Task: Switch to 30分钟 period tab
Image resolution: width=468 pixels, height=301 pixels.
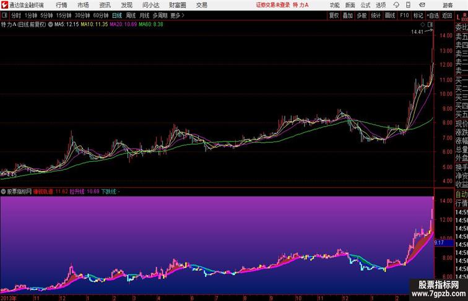Action: pyautogui.click(x=82, y=15)
